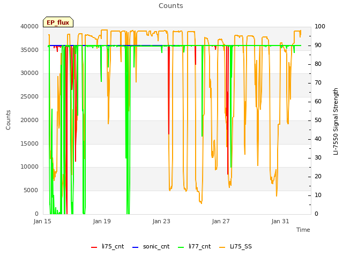Image resolution: width=343 pixels, height=257 pixels.
Task: Click the 90 right axis label
Action: (x=318, y=45)
